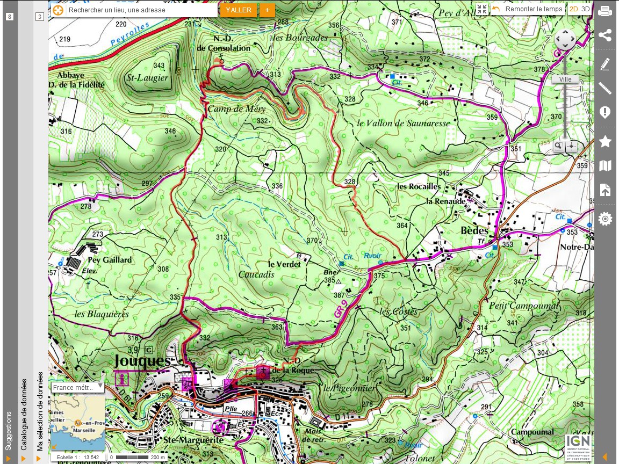Open favorites with the star icon
Viewport: 619px width, 464px height.
point(605,141)
